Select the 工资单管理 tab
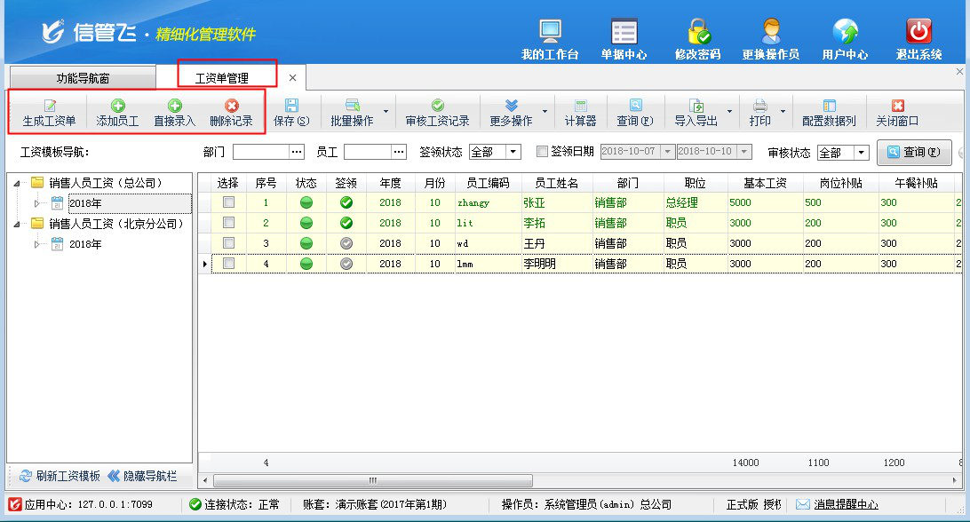970x522 pixels. [221, 78]
